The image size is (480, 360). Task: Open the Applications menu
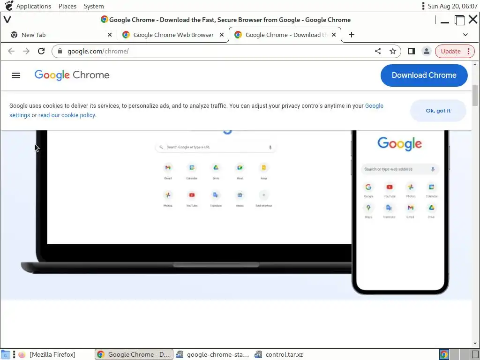[x=33, y=6]
